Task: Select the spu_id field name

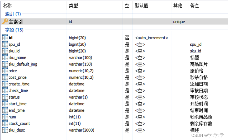Action: [14, 44]
